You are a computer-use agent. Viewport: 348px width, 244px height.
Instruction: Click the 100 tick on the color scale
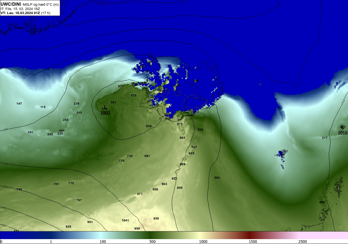point(102,242)
